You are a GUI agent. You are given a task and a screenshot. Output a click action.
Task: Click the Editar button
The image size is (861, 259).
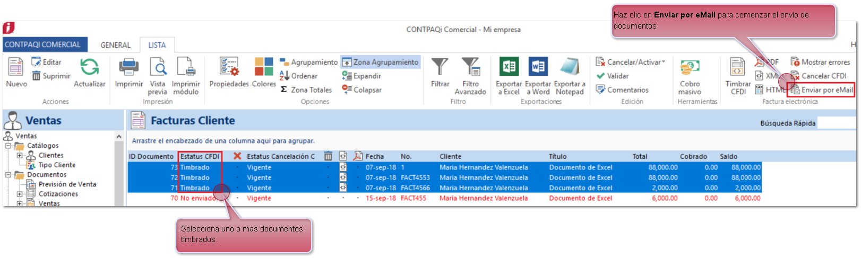[47, 62]
